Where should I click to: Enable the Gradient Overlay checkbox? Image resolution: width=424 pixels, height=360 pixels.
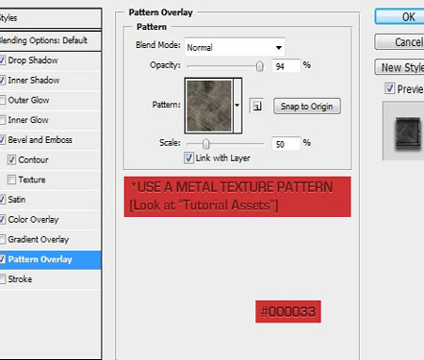[3, 240]
